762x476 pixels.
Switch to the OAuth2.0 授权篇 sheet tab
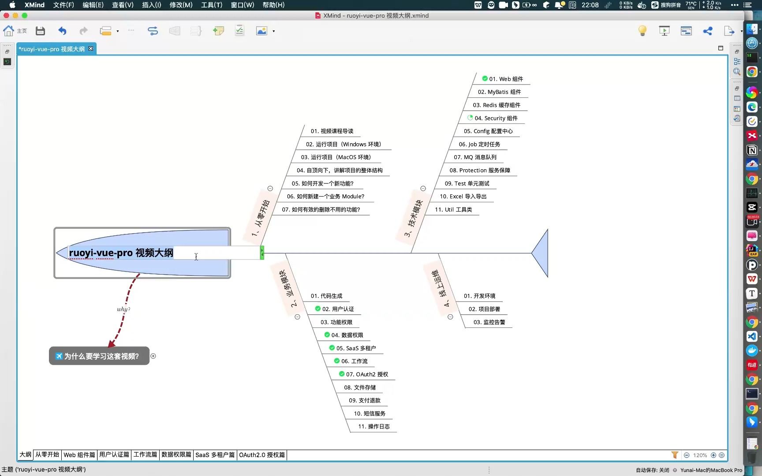click(262, 455)
